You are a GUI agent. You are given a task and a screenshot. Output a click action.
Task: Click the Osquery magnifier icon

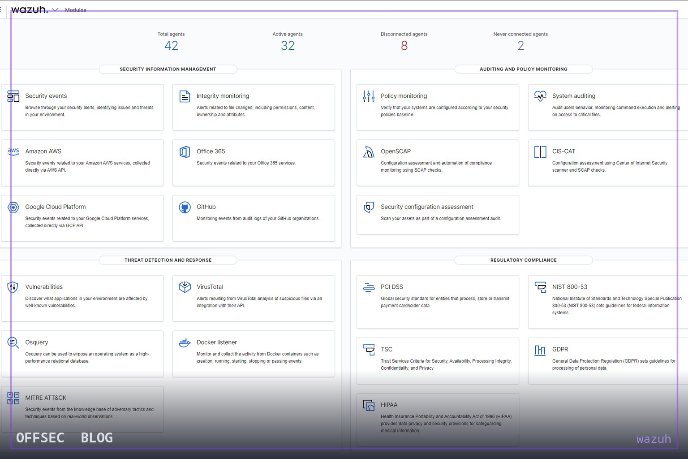pos(13,342)
